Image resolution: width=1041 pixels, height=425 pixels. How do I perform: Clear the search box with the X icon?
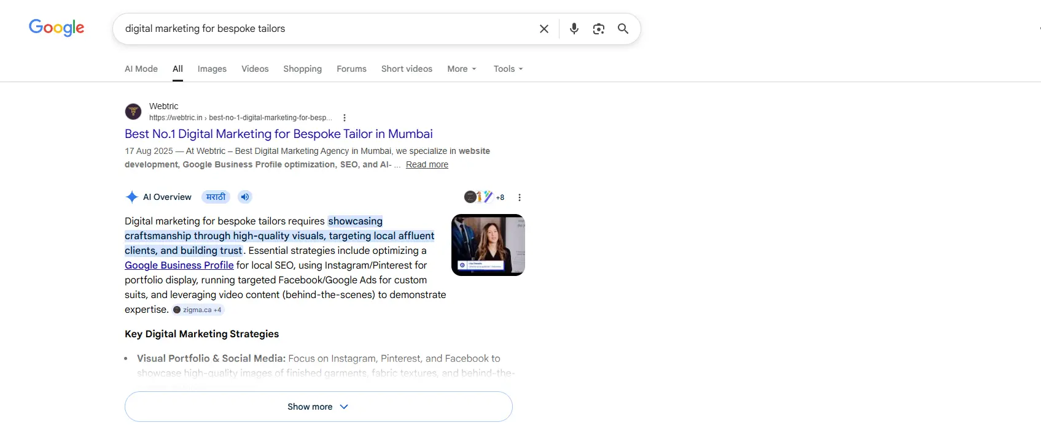[544, 29]
